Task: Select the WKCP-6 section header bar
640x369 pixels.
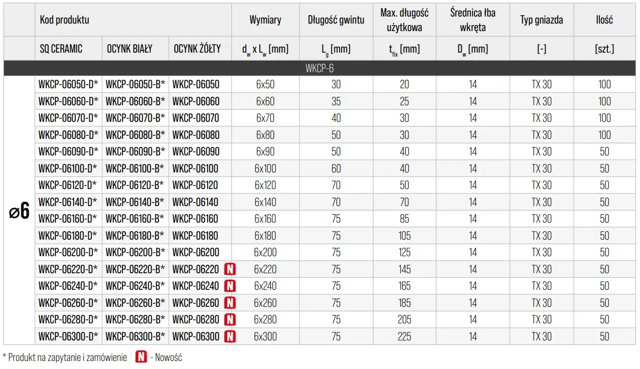Action: (x=319, y=68)
